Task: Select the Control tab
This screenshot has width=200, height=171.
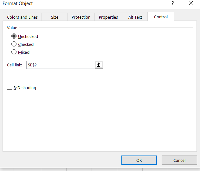Action: [x=161, y=17]
